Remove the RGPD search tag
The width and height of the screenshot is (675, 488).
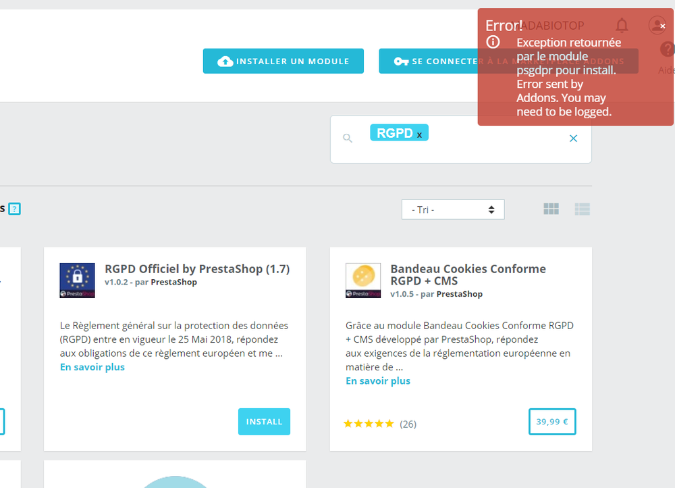point(419,135)
